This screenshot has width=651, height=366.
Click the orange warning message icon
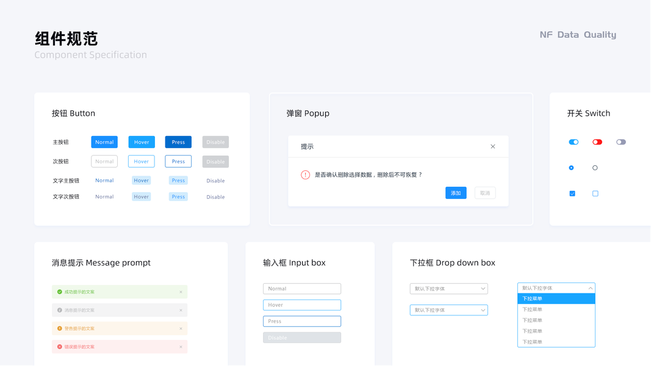click(x=59, y=328)
